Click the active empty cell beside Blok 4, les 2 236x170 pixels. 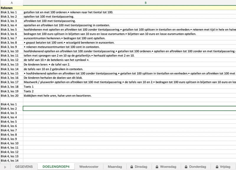coord(130,109)
